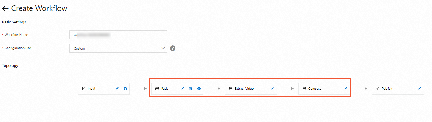Edit the Pack node with its pencil icon
The height and width of the screenshot is (122, 432).
pyautogui.click(x=182, y=89)
